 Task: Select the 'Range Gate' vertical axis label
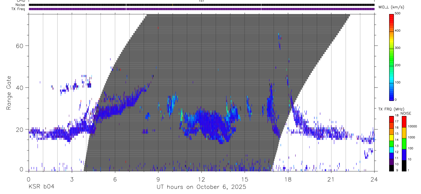8,92
